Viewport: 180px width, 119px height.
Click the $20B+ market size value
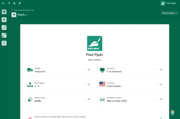tap(38, 101)
